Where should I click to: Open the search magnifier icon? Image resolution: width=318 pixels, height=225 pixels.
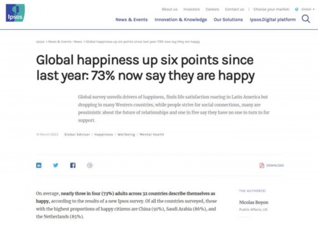(x=306, y=19)
